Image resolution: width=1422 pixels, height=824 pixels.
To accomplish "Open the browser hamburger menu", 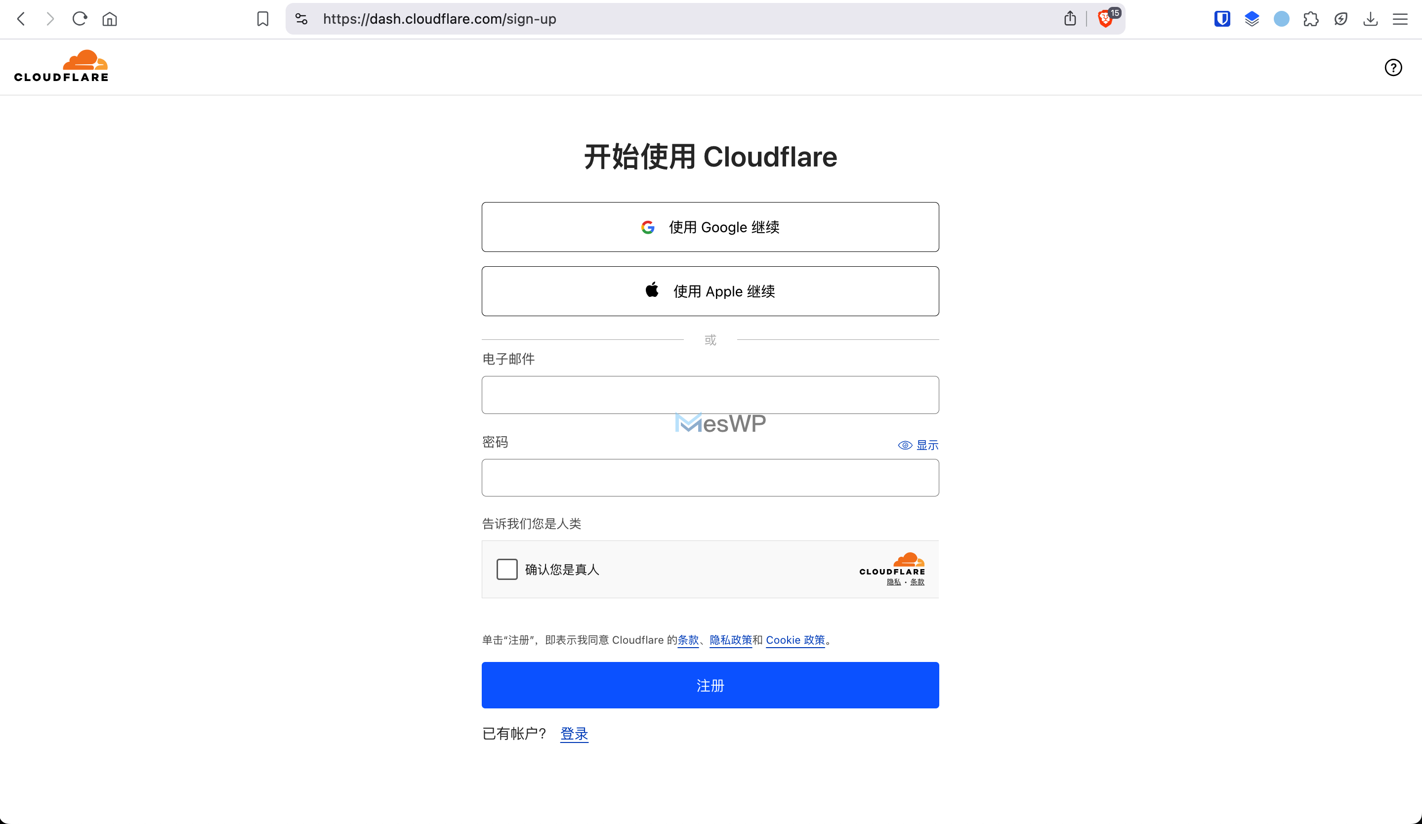I will (1400, 19).
